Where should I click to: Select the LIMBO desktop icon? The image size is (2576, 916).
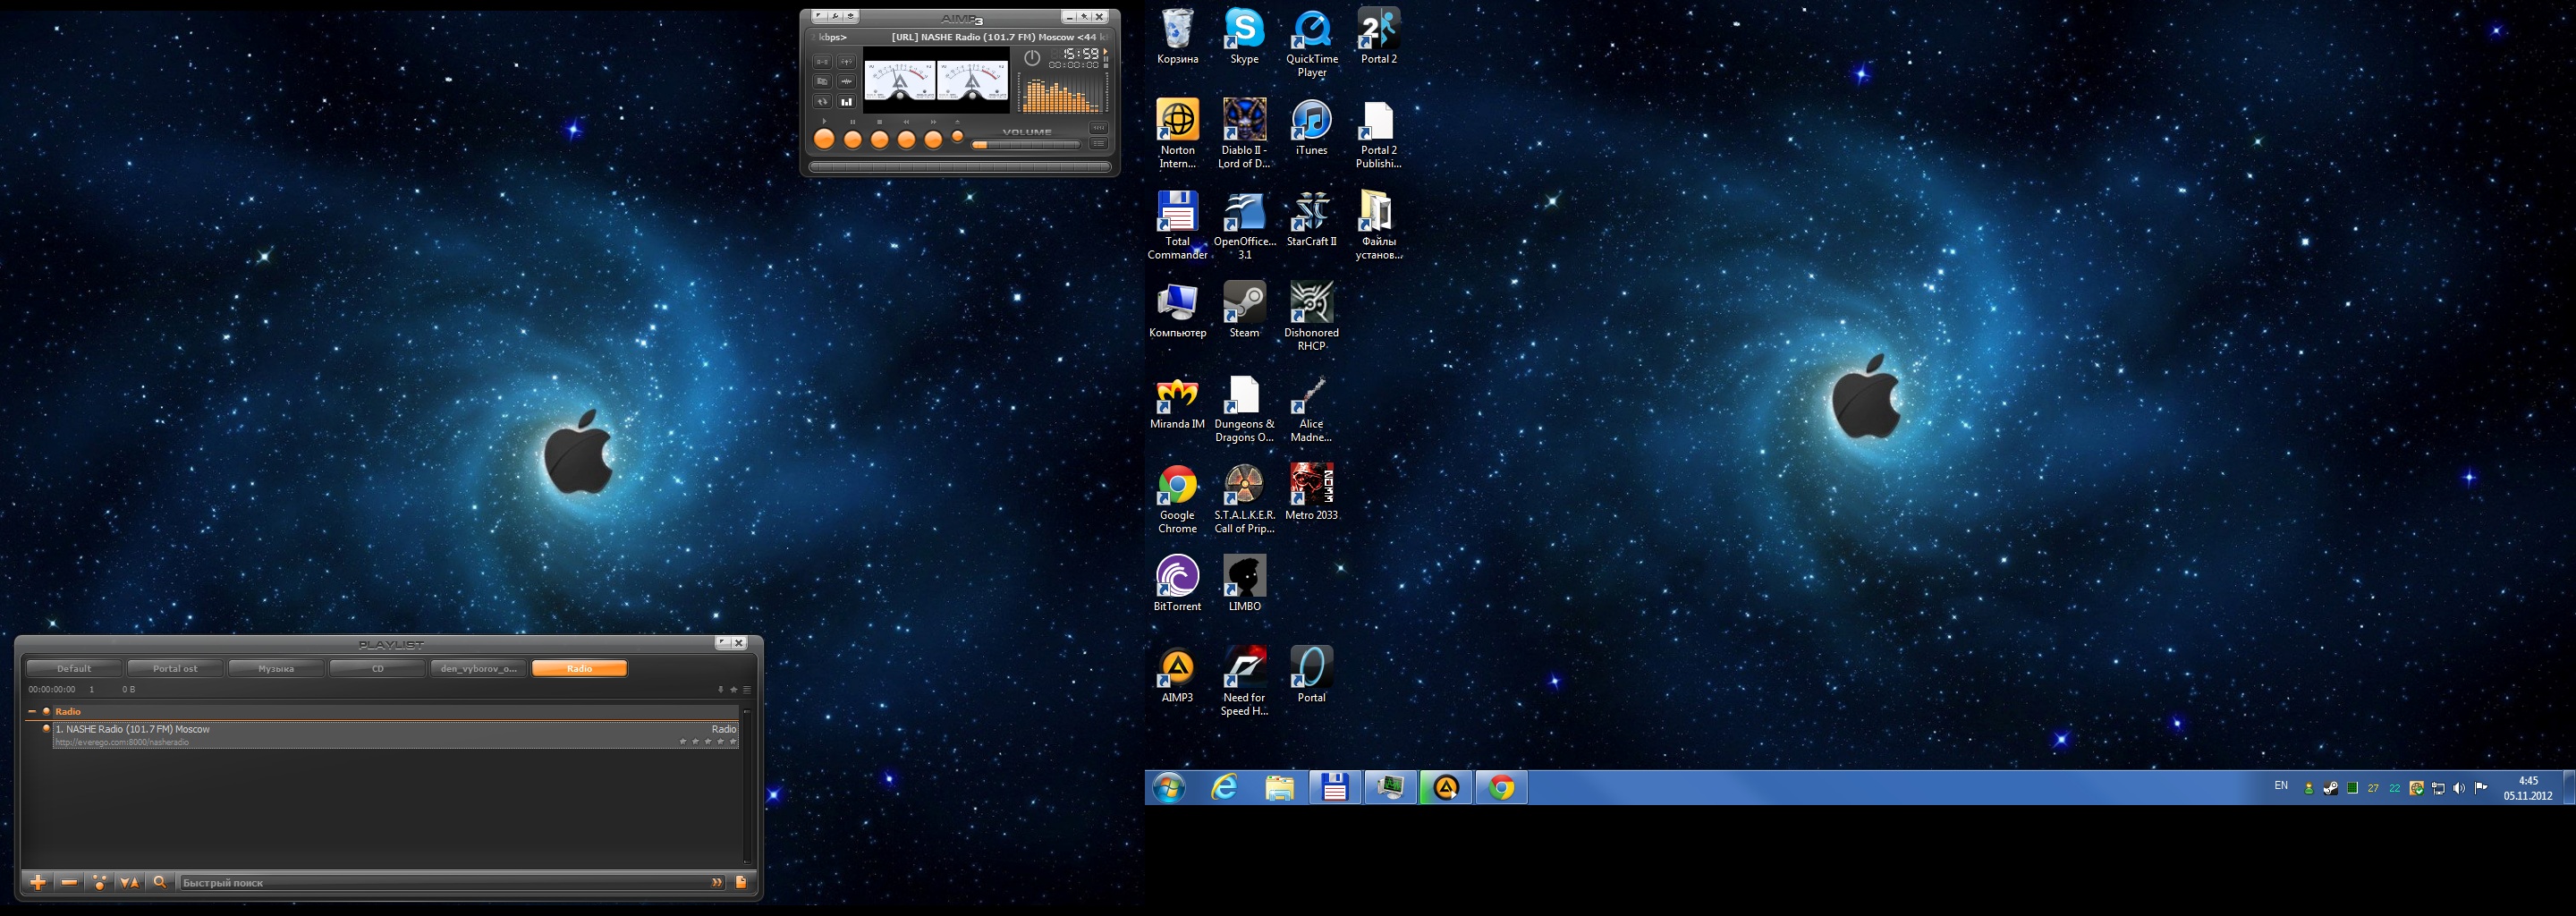pos(1244,584)
